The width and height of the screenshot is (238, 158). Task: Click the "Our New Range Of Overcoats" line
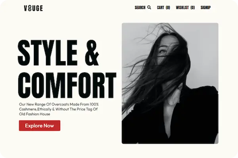pyautogui.click(x=59, y=104)
